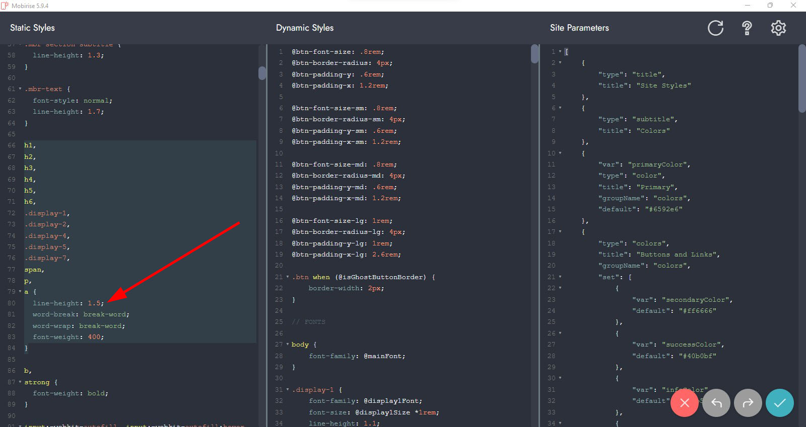Click the Static Styles vertical scrollbar thumb
Screen dimensions: 806x427
tap(262, 73)
